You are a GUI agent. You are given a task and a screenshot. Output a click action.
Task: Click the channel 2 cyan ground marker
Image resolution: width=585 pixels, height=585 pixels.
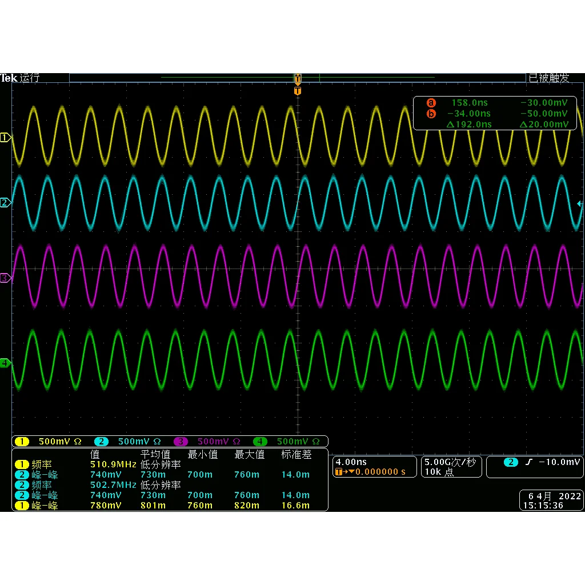coord(5,203)
